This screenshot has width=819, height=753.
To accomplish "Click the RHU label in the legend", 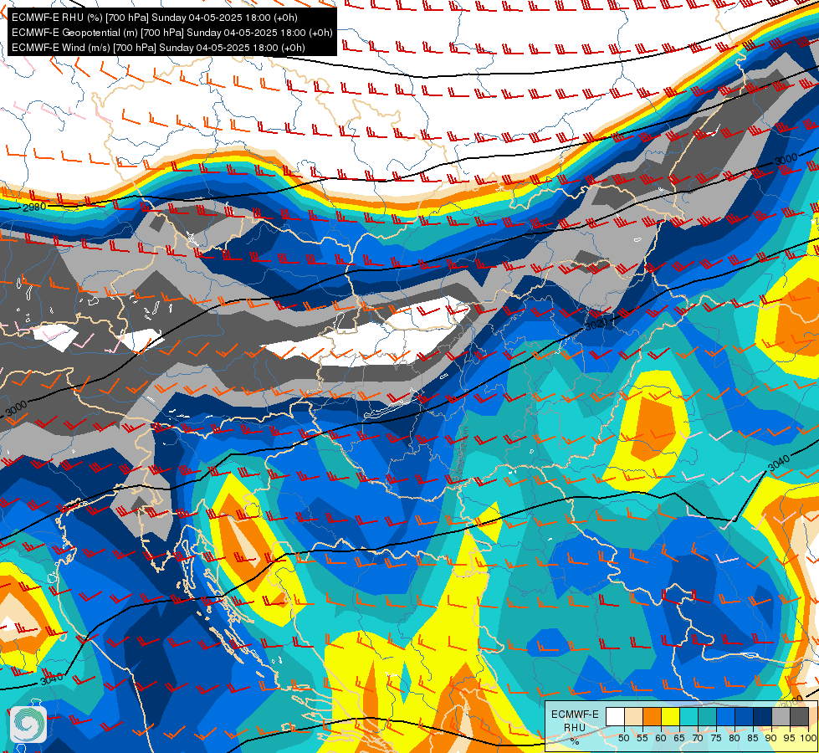I will point(575,727).
